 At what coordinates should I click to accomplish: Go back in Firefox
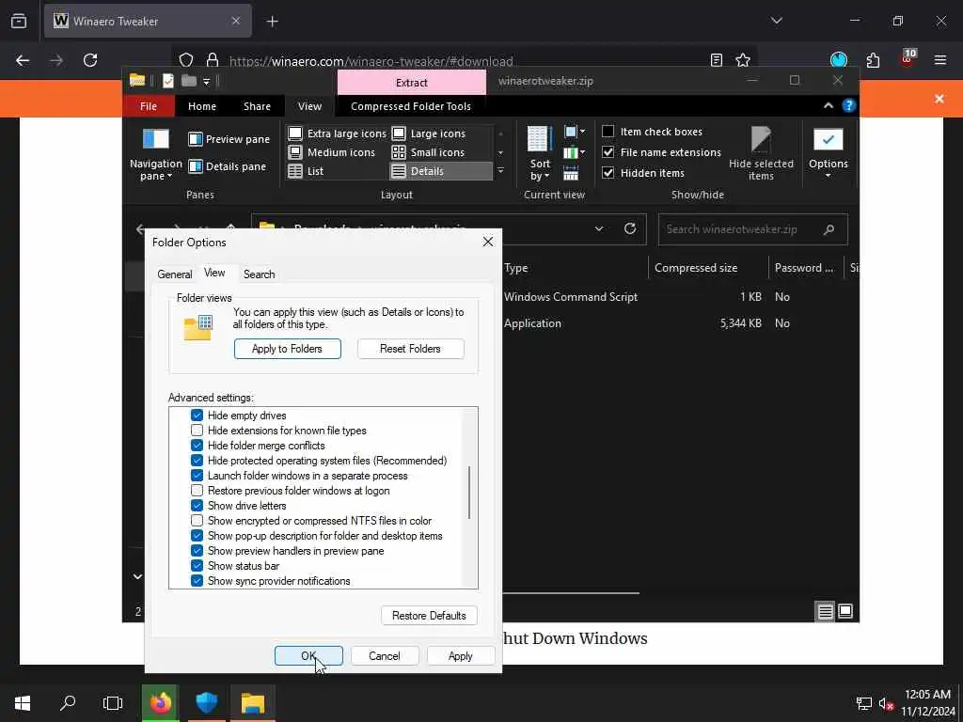[x=23, y=60]
